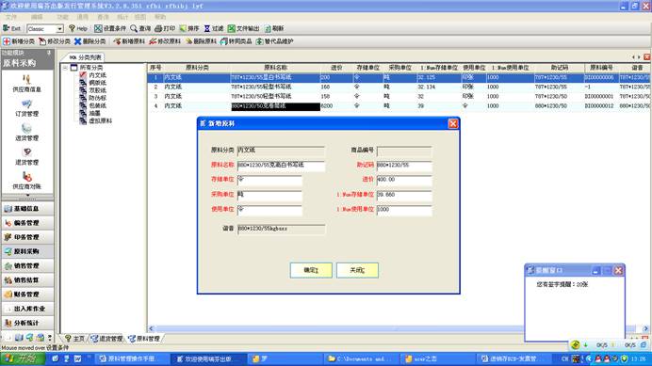Open 供应商信息 in the sidebar
652x366 pixels.
tap(26, 84)
